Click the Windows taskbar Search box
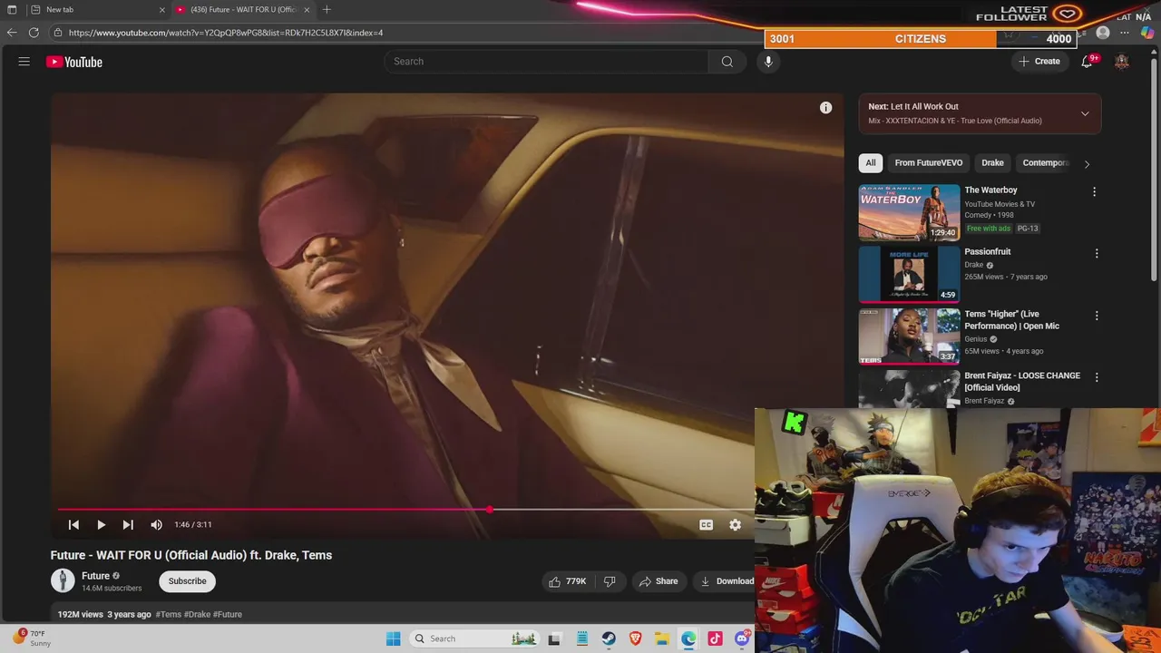This screenshot has height=653, width=1161. pyautogui.click(x=473, y=638)
